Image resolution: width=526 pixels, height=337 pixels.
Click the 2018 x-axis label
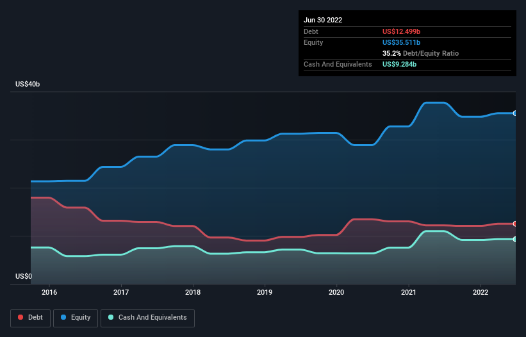[193, 292]
